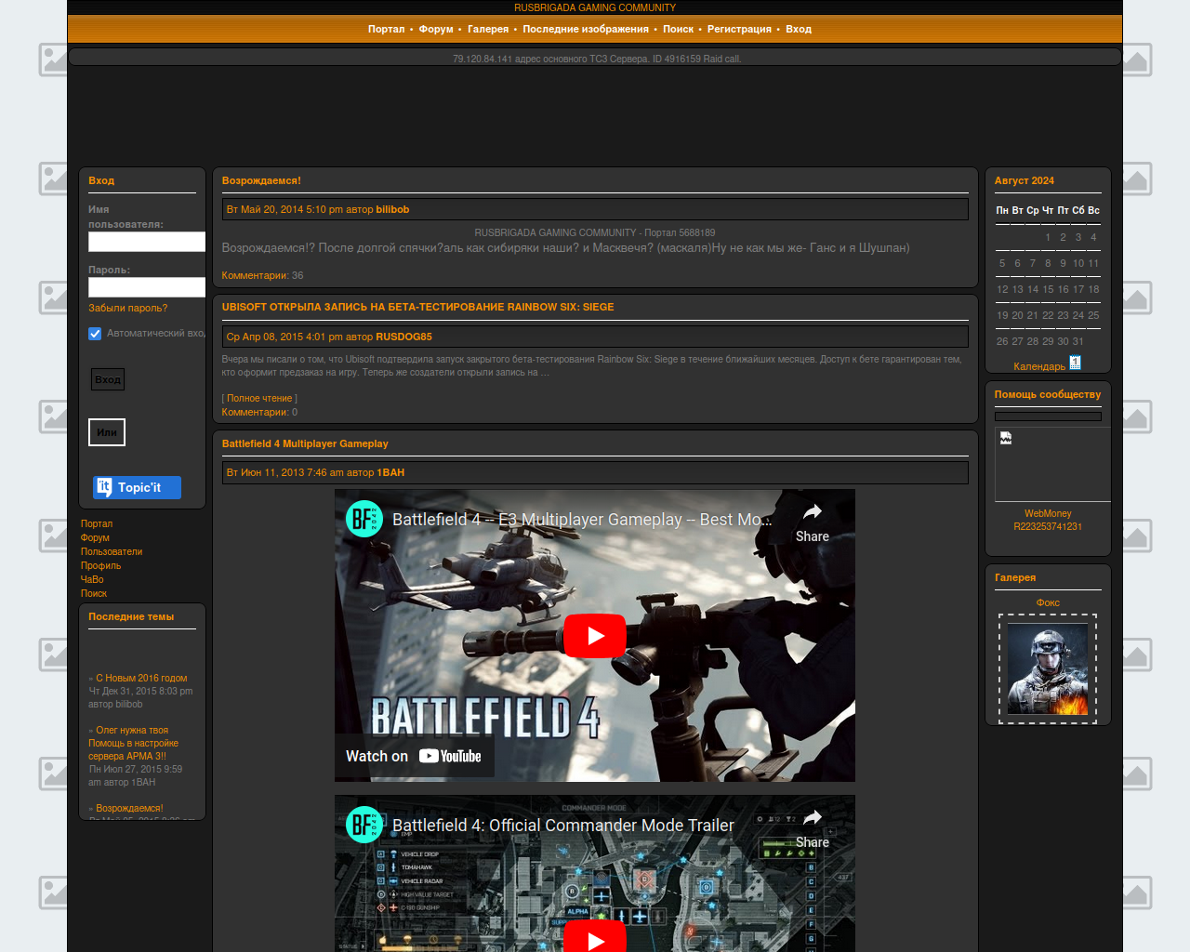Click the calendar icon next to Календарь
The image size is (1190, 952).
1075,363
